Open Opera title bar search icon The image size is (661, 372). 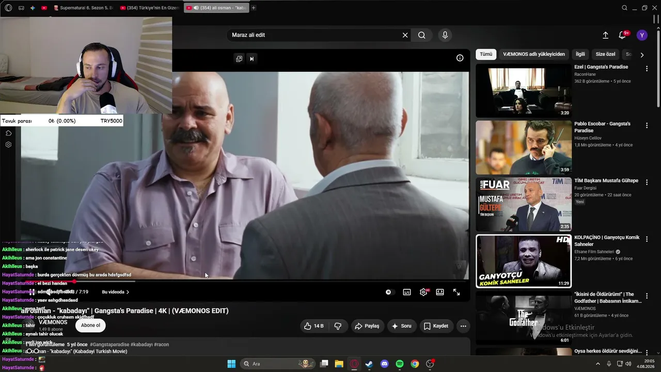624,8
